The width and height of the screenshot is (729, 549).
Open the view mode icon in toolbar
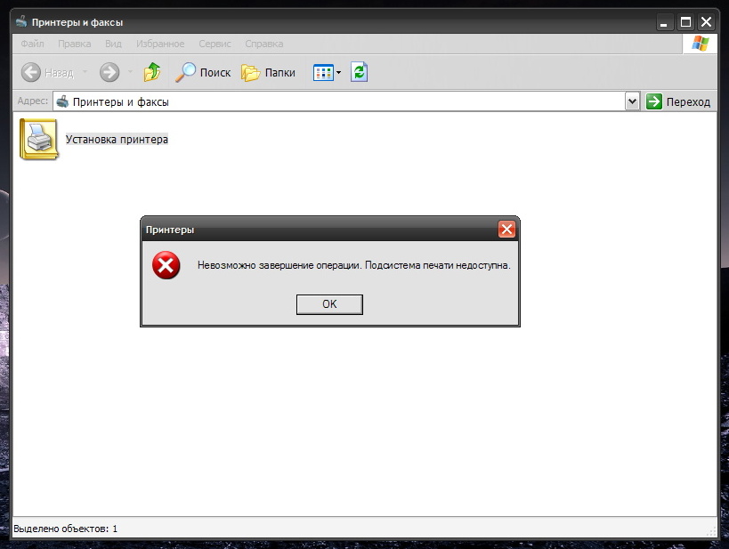pyautogui.click(x=323, y=73)
